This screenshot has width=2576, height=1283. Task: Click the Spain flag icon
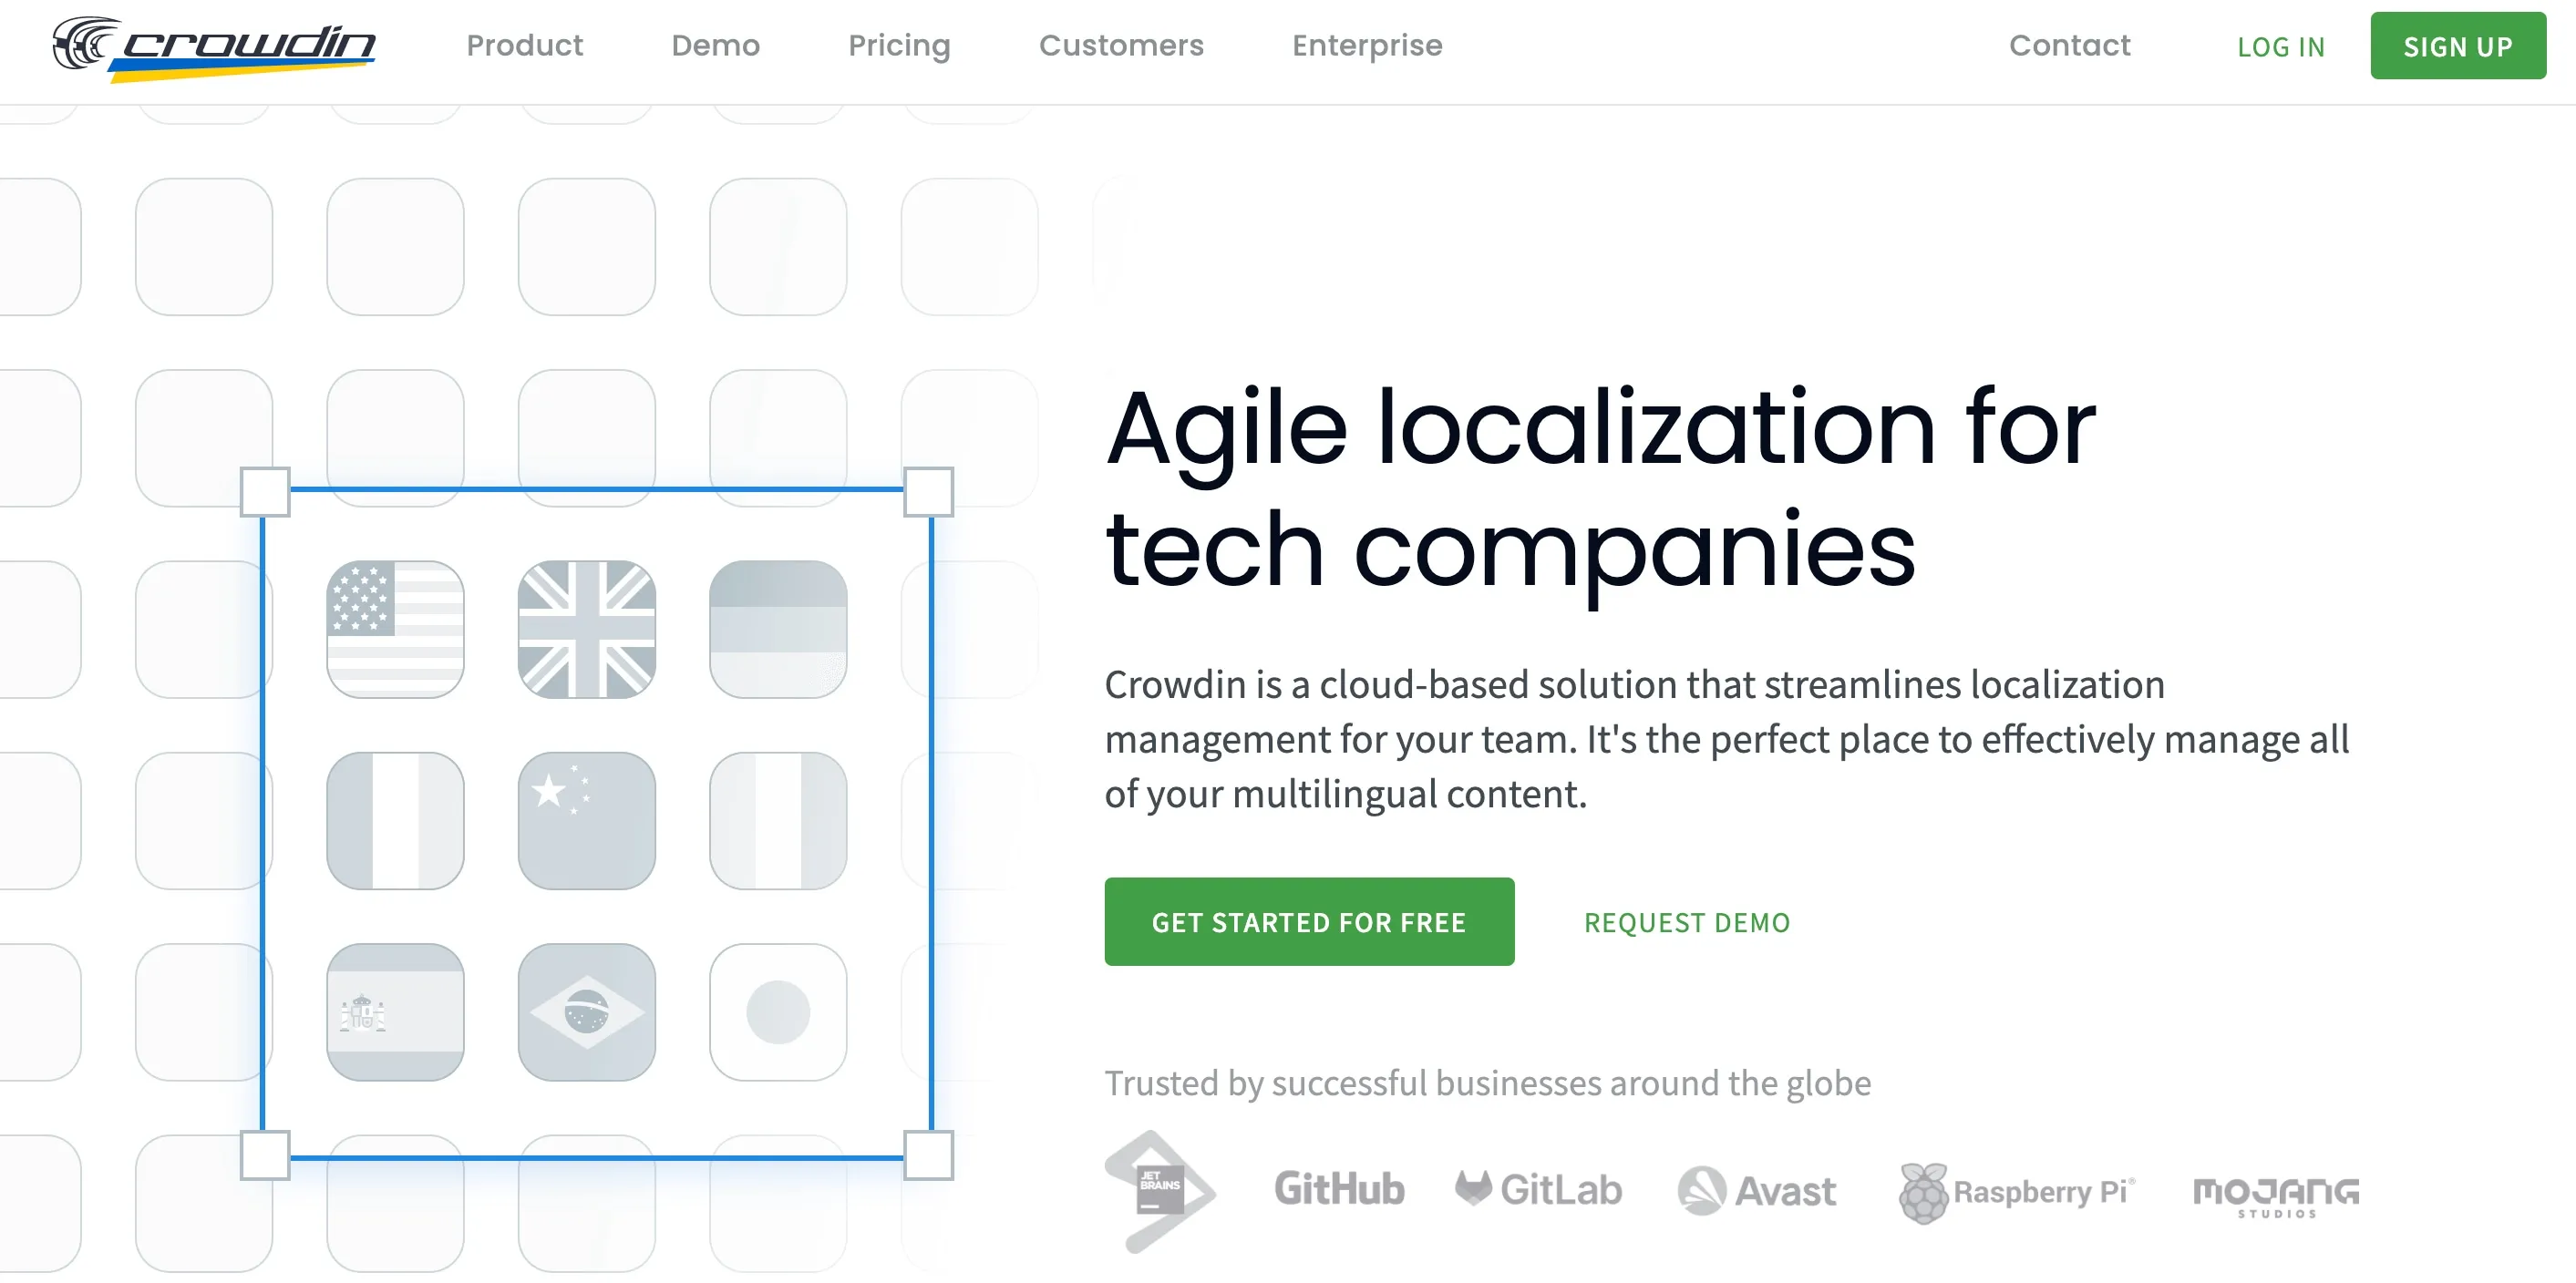[395, 1012]
